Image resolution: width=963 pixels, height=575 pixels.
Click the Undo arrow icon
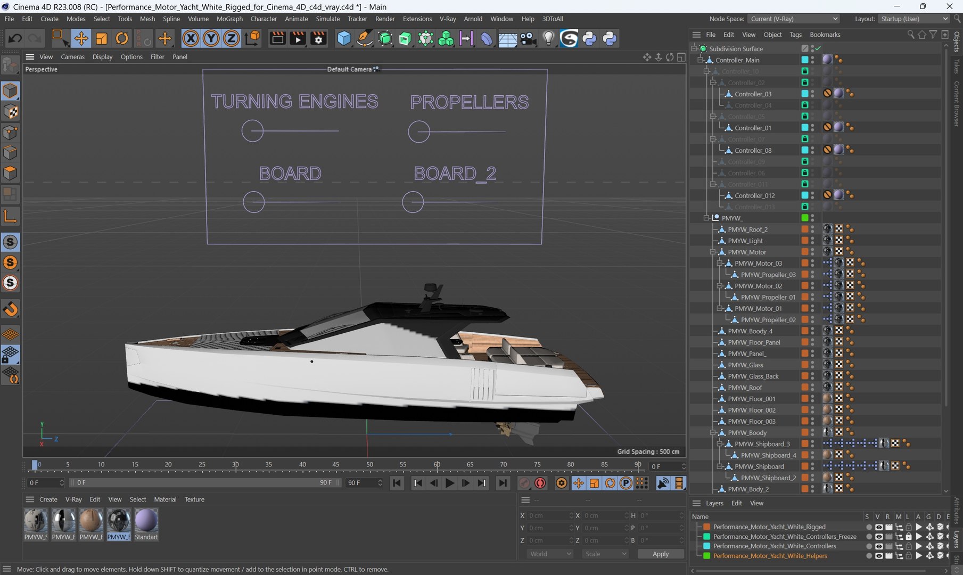point(15,38)
